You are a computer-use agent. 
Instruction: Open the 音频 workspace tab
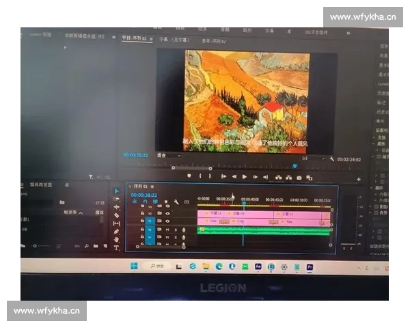(225, 29)
